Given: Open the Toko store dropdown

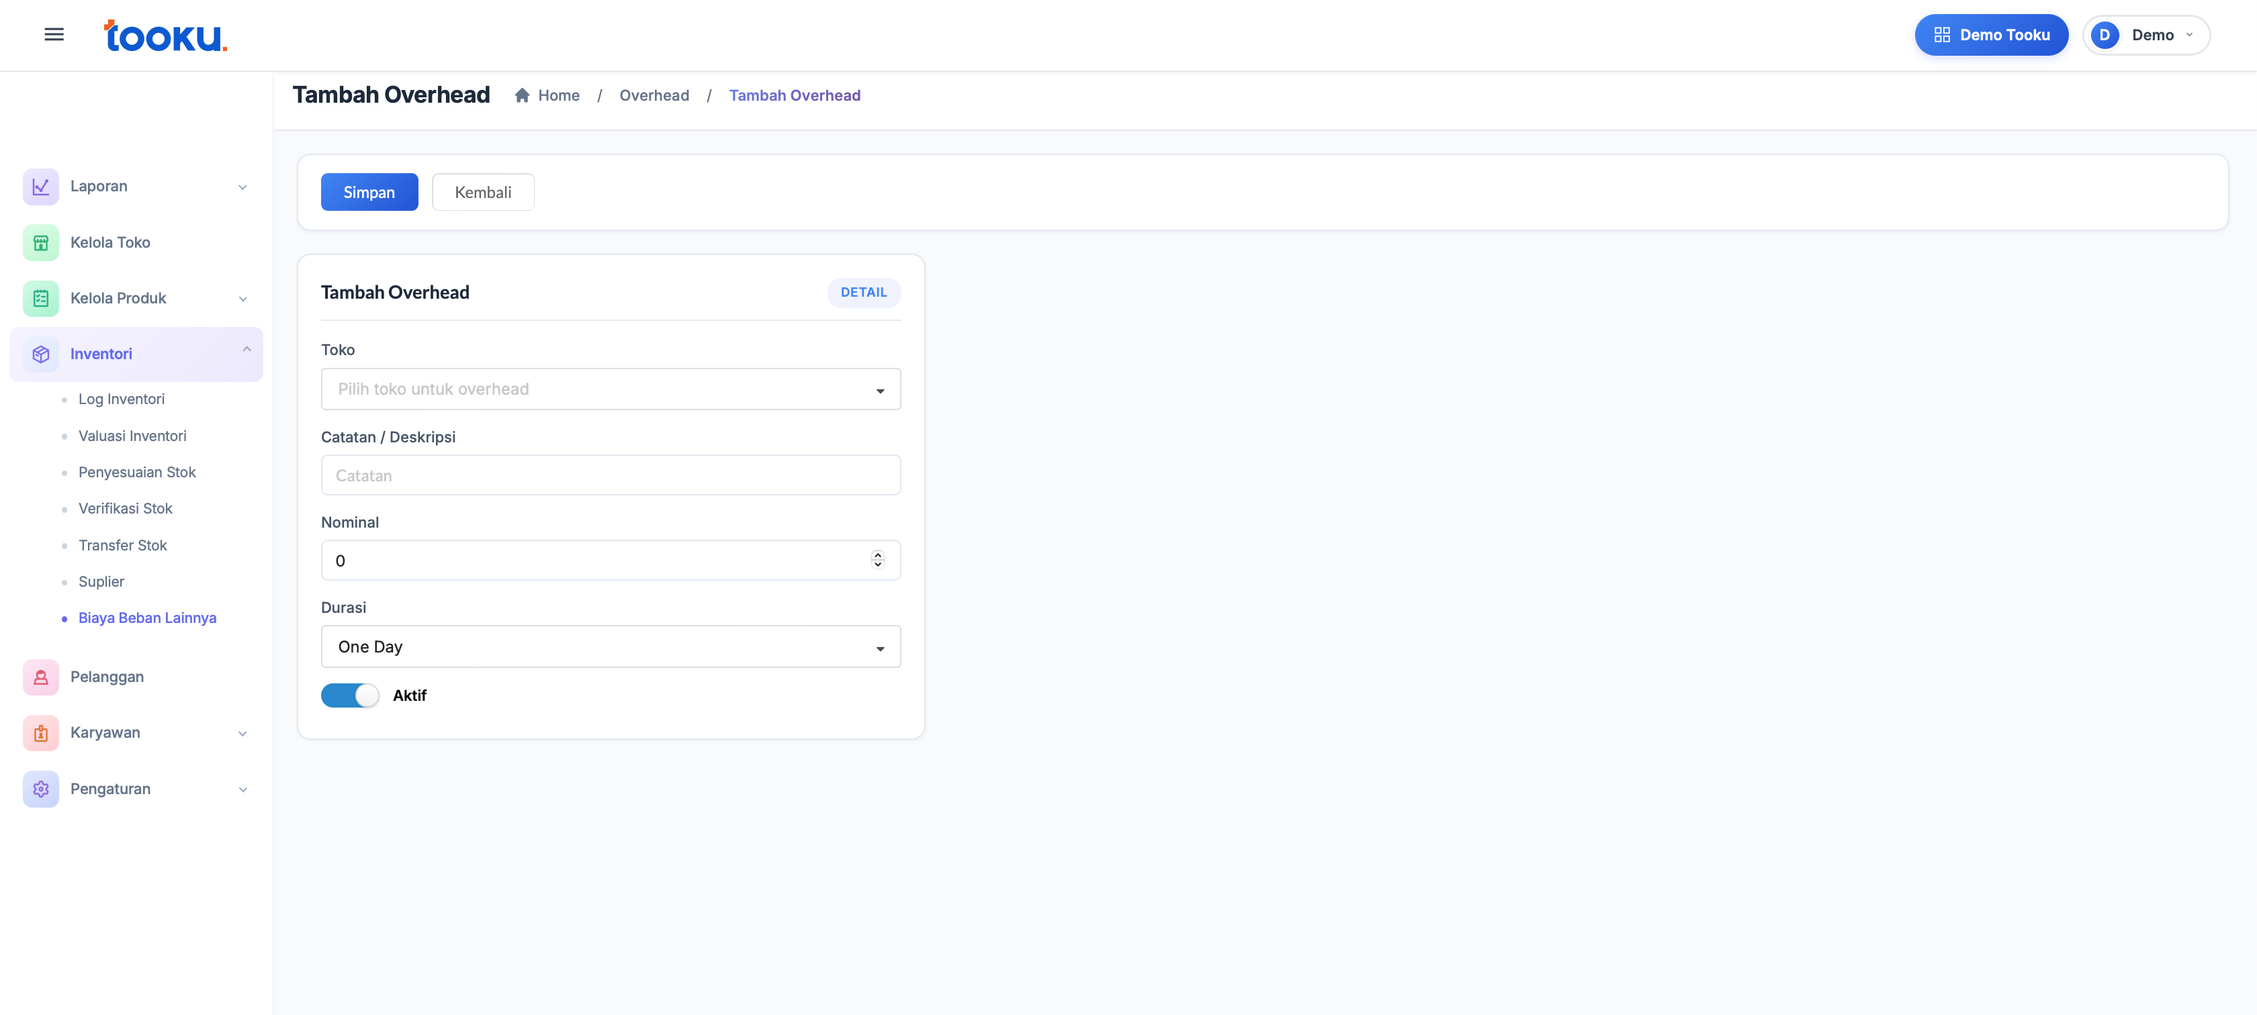Looking at the screenshot, I should tap(610, 389).
